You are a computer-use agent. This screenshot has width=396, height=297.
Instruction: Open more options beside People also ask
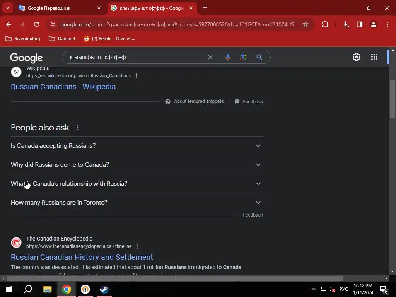pos(77,128)
